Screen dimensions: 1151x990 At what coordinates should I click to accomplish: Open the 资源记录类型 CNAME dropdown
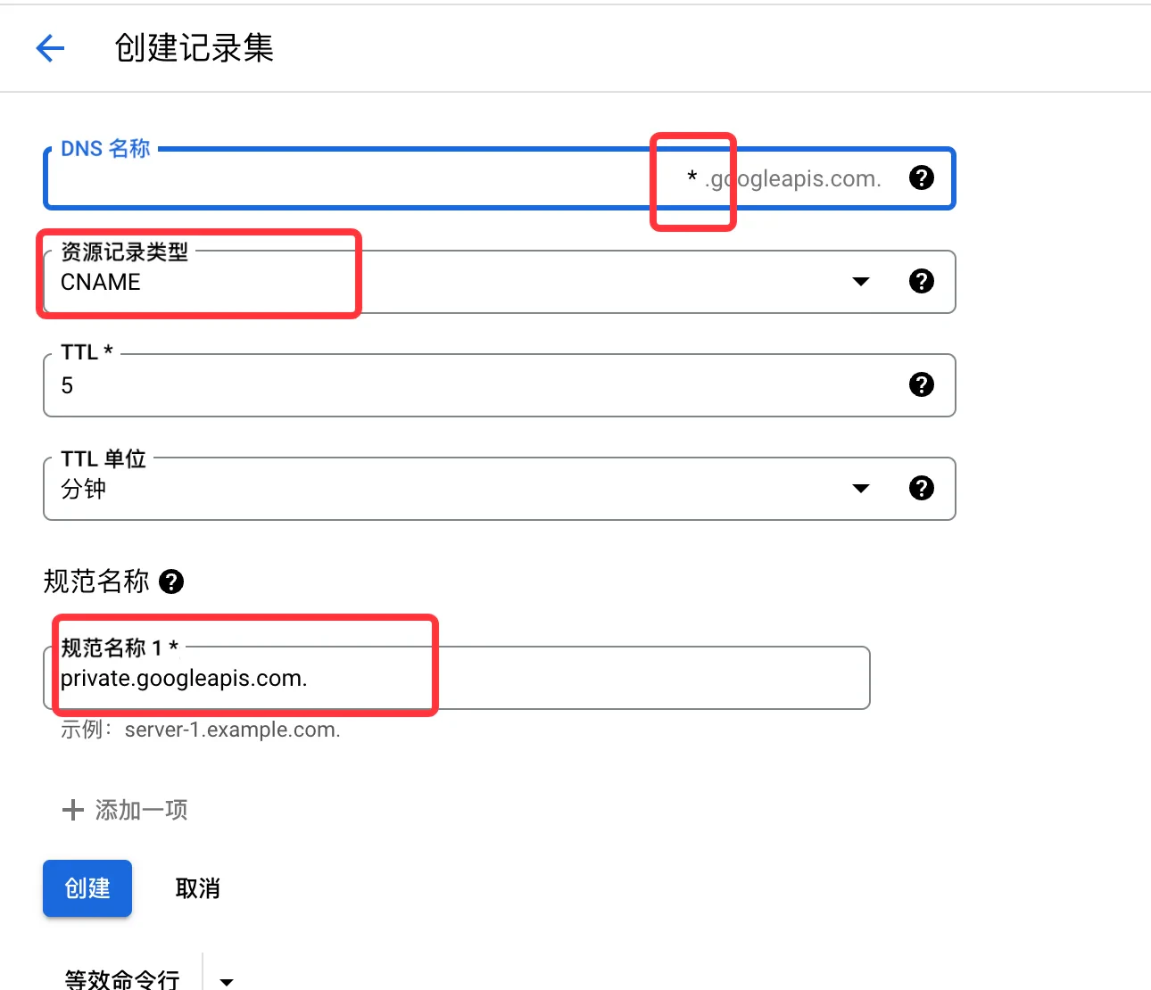pos(500,282)
